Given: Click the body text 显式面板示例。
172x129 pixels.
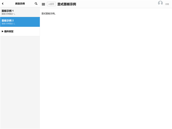Looking at the screenshot, I should pyautogui.click(x=49, y=13).
